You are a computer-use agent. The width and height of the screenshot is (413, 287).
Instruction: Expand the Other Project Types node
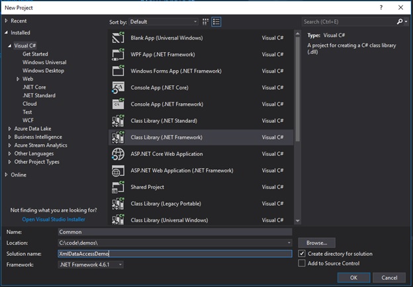tap(10, 162)
